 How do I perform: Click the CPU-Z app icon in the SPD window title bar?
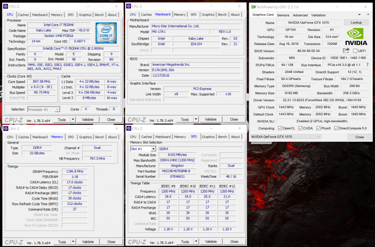click(x=128, y=128)
